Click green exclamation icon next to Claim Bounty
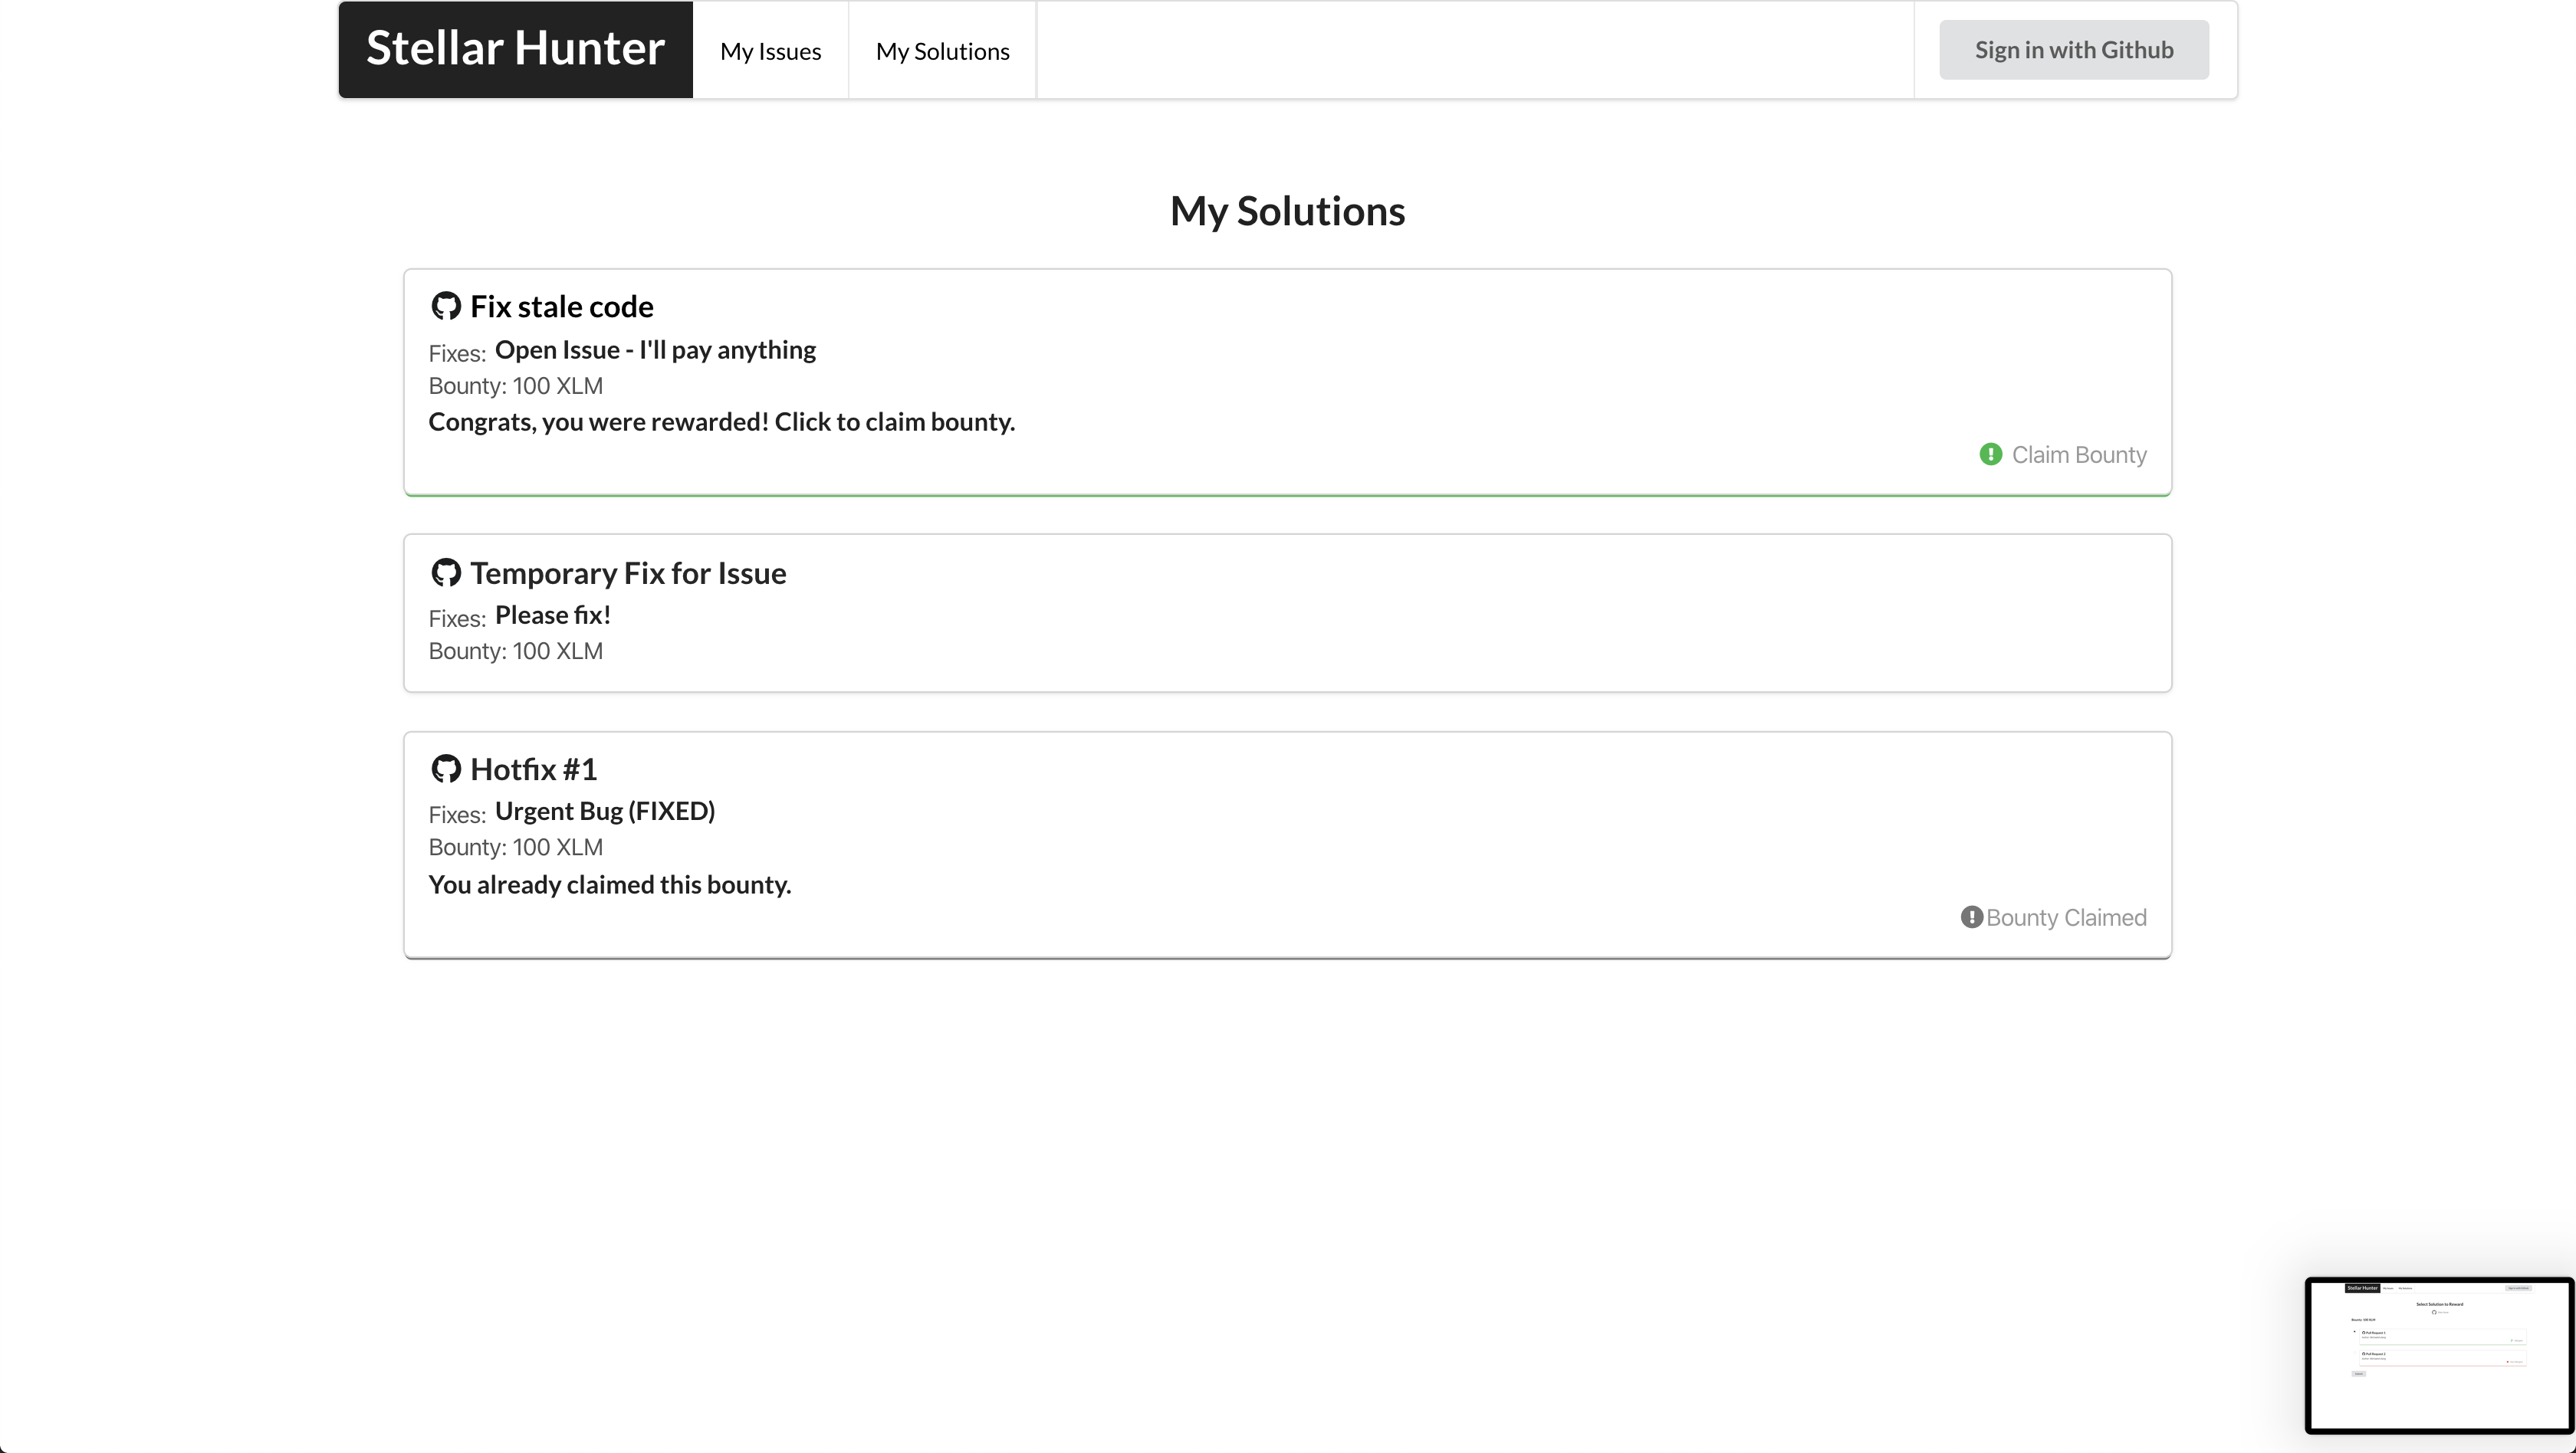This screenshot has width=2576, height=1453. [x=1990, y=454]
